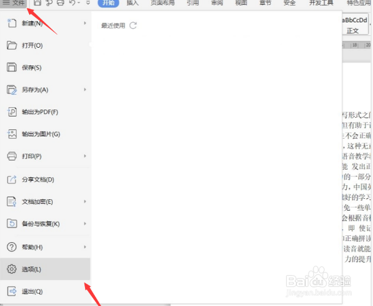Click the 另存为(A) save-as icon
The width and height of the screenshot is (373, 306).
click(x=12, y=90)
